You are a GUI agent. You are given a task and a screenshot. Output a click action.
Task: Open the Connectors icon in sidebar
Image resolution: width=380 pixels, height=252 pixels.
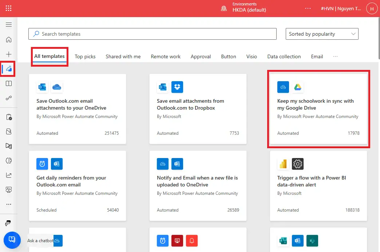pyautogui.click(x=9, y=98)
